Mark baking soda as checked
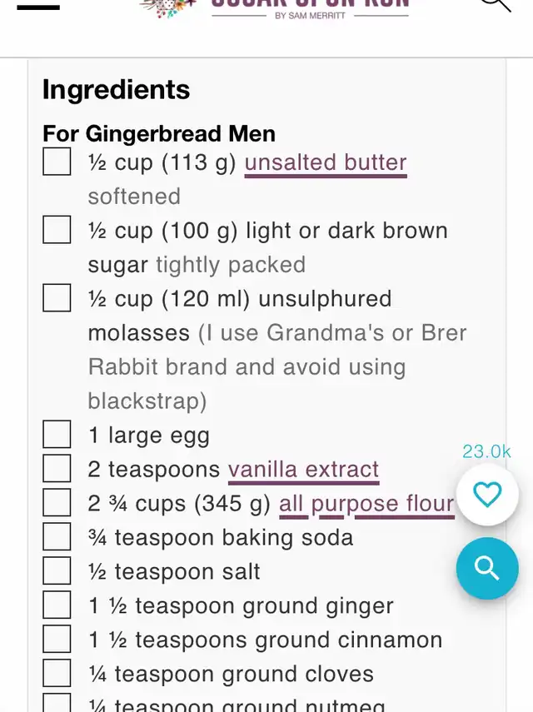The height and width of the screenshot is (712, 533). click(57, 536)
